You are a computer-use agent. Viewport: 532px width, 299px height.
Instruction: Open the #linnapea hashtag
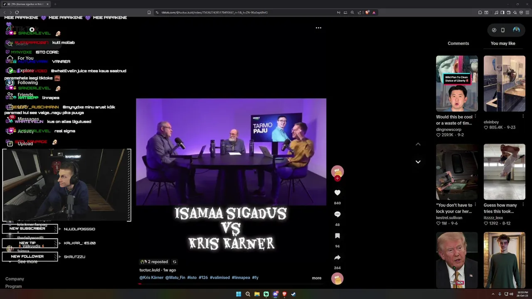pyautogui.click(x=241, y=277)
